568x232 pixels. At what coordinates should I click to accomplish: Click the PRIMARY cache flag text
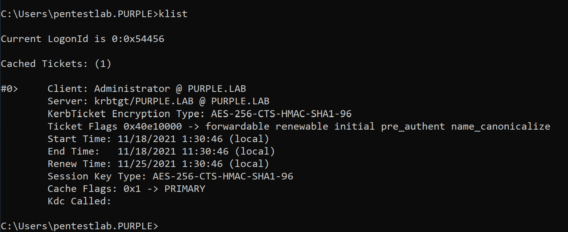click(185, 189)
